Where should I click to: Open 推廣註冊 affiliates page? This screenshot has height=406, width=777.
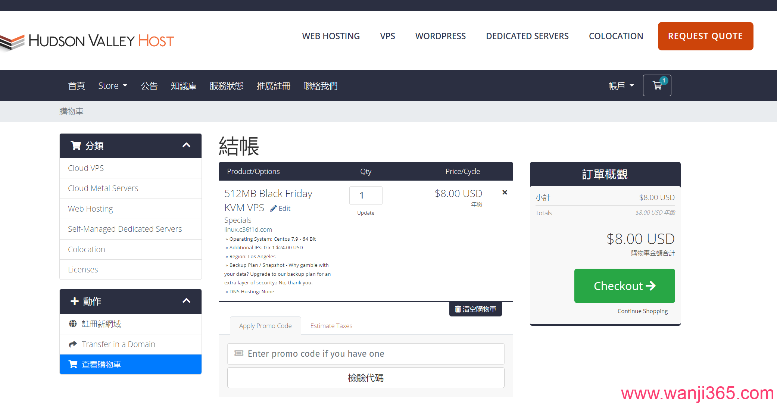click(274, 86)
